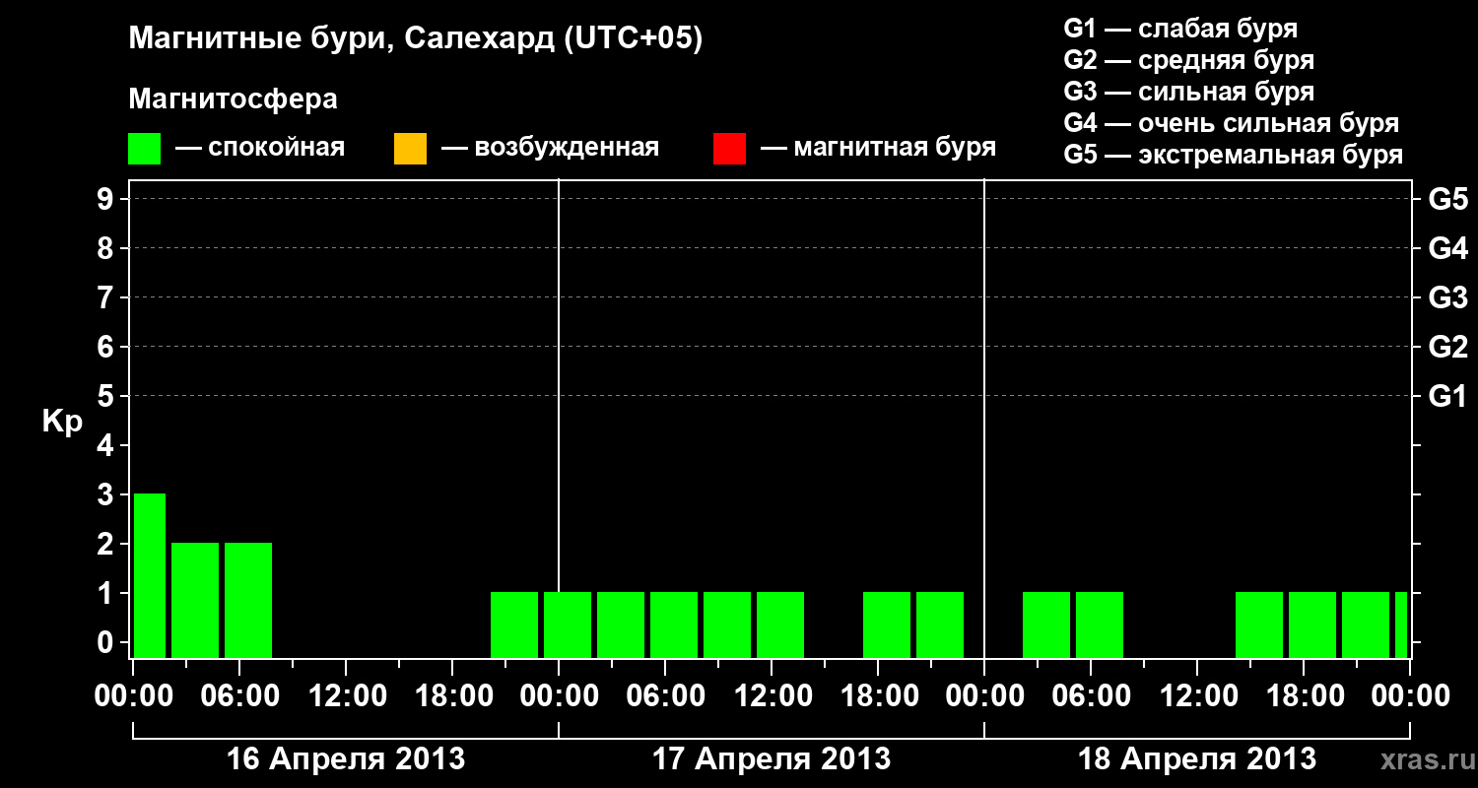
Task: Click the 'G3 — сильная буря' legend line
Action: point(1188,92)
